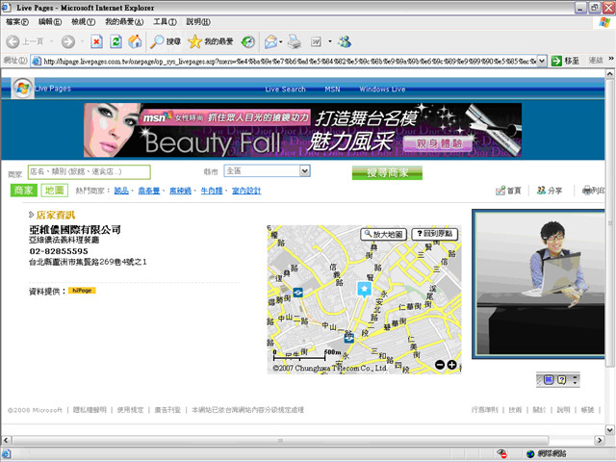Open the Live Search link
Image resolution: width=616 pixels, height=462 pixels.
tap(285, 90)
